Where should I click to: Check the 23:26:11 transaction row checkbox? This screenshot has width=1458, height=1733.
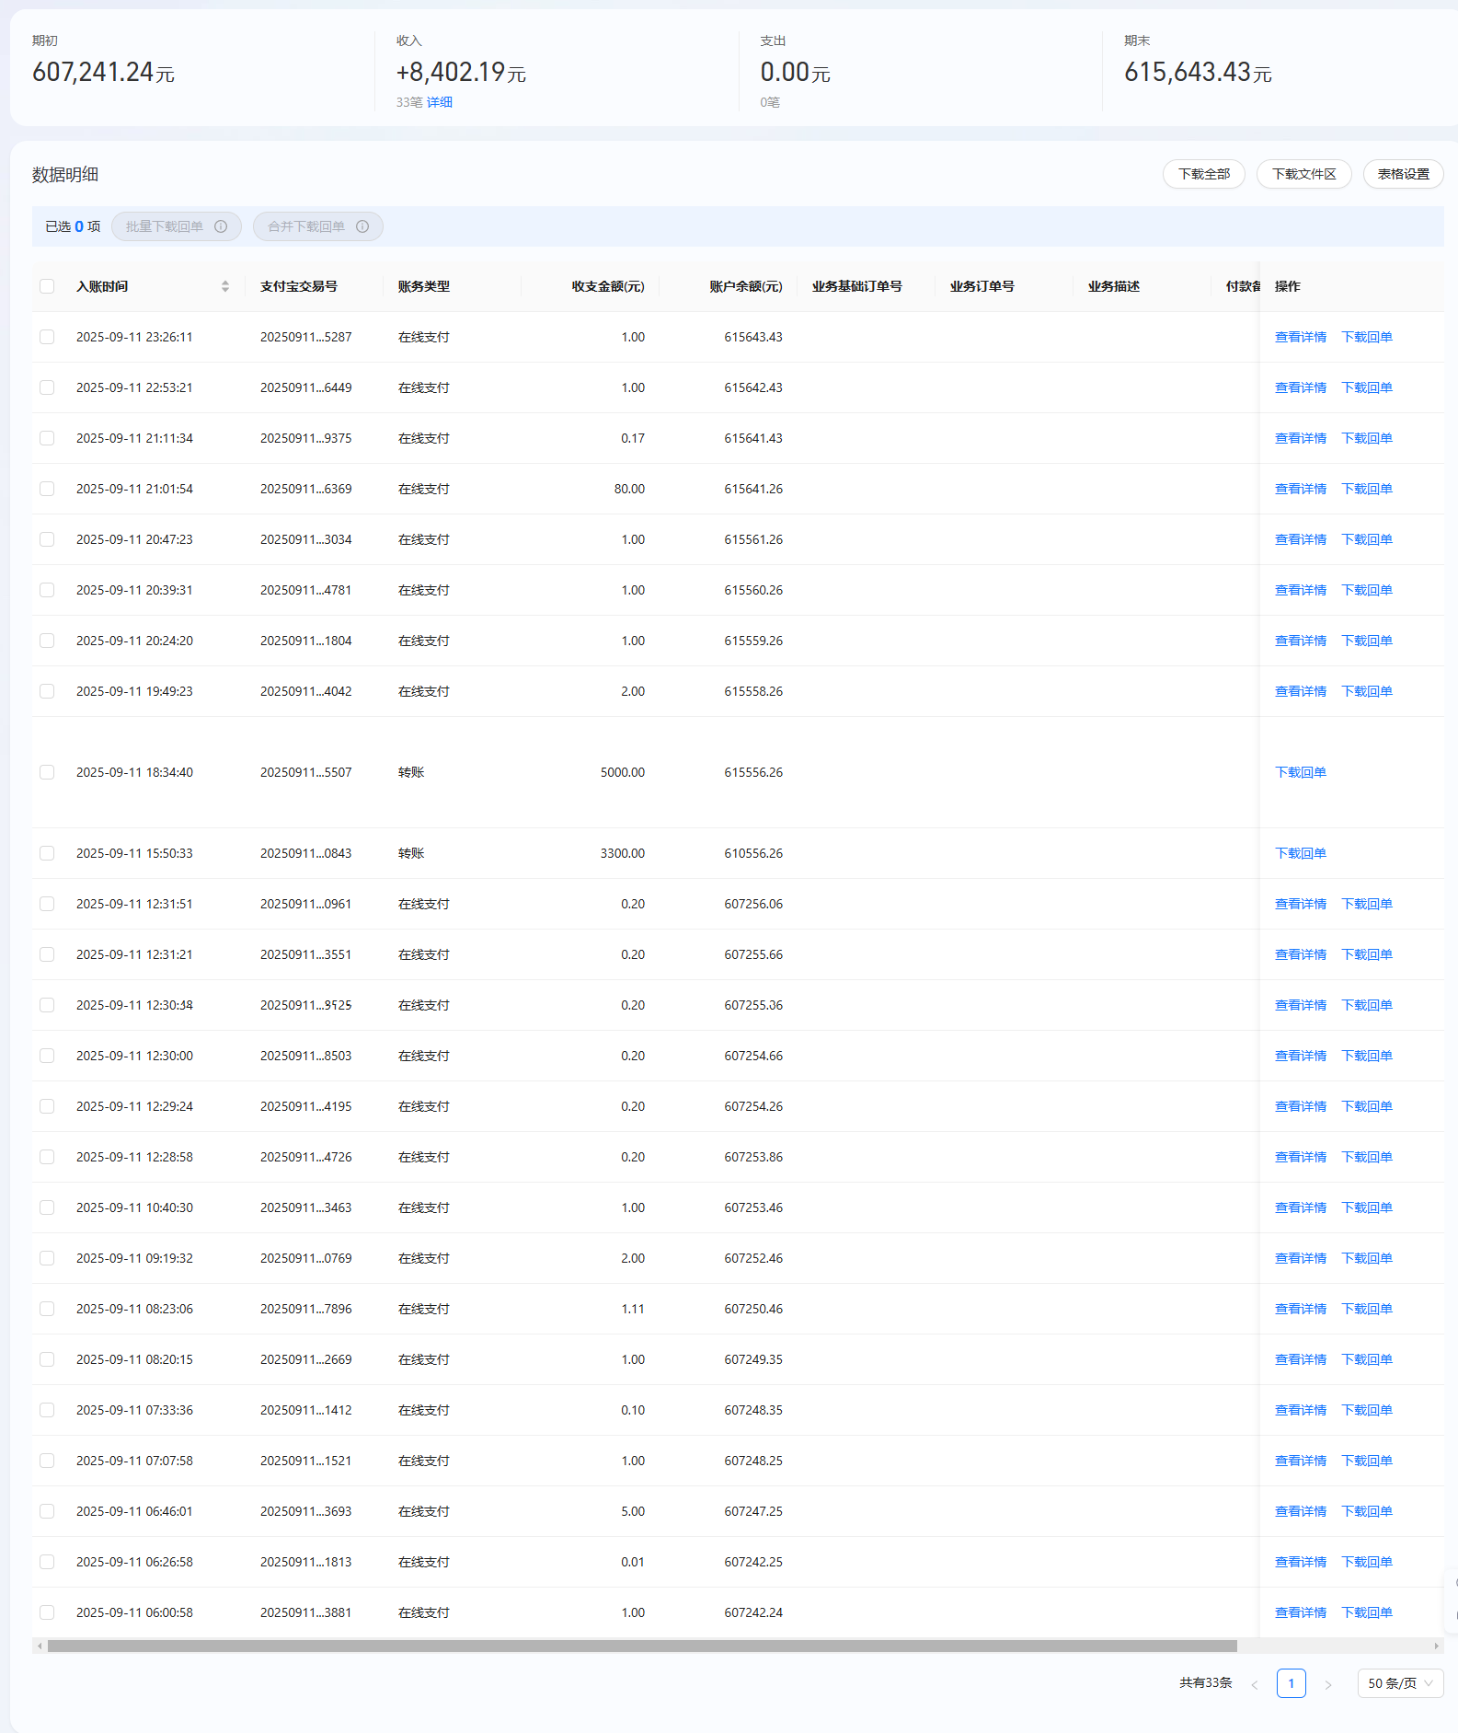47,337
